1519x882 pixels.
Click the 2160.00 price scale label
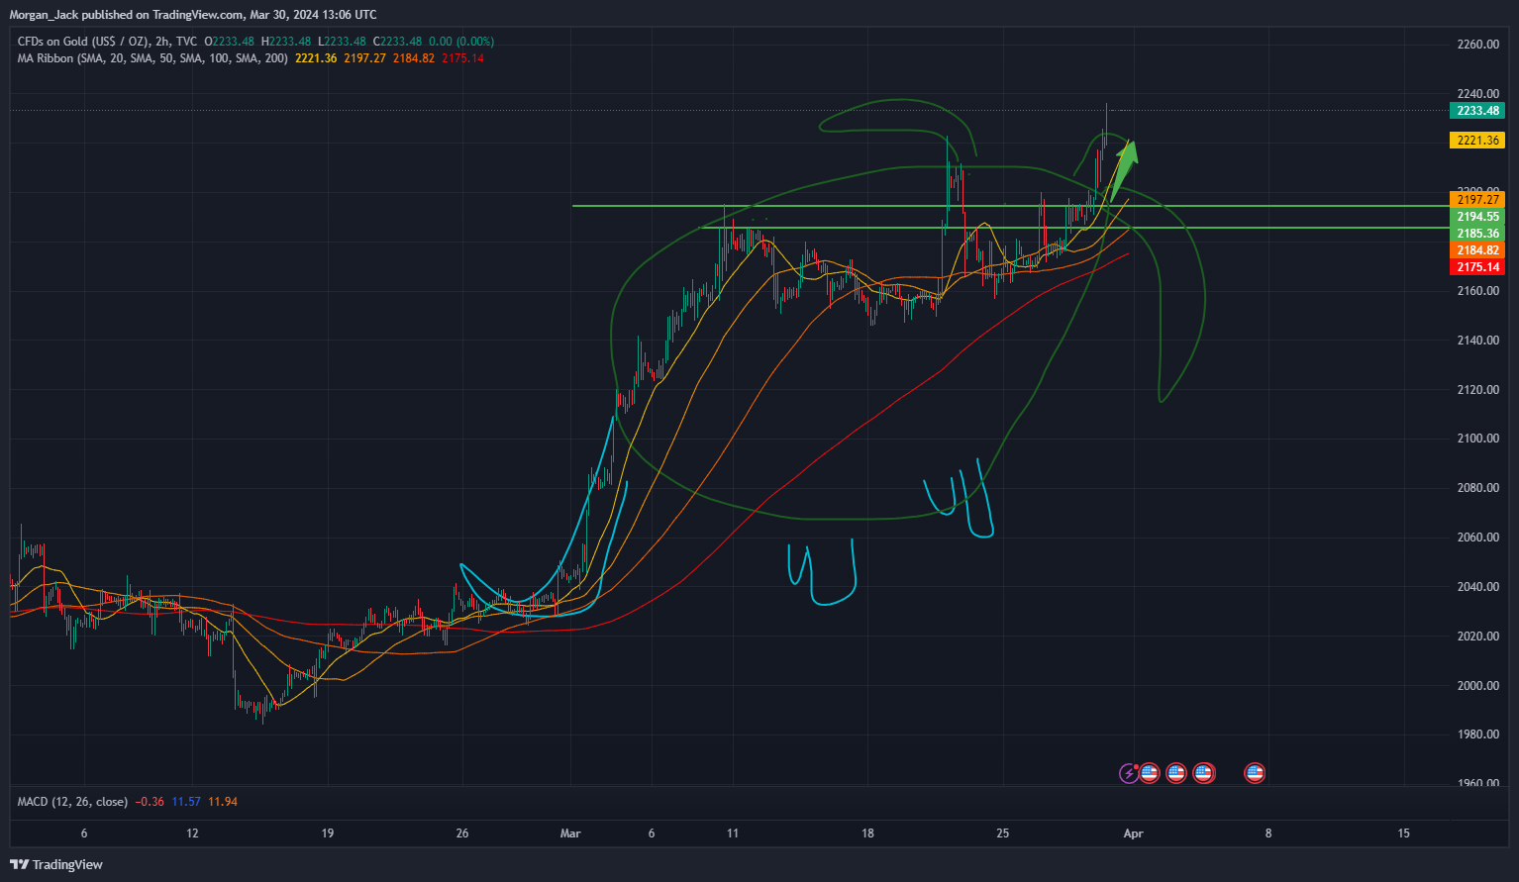(1478, 291)
